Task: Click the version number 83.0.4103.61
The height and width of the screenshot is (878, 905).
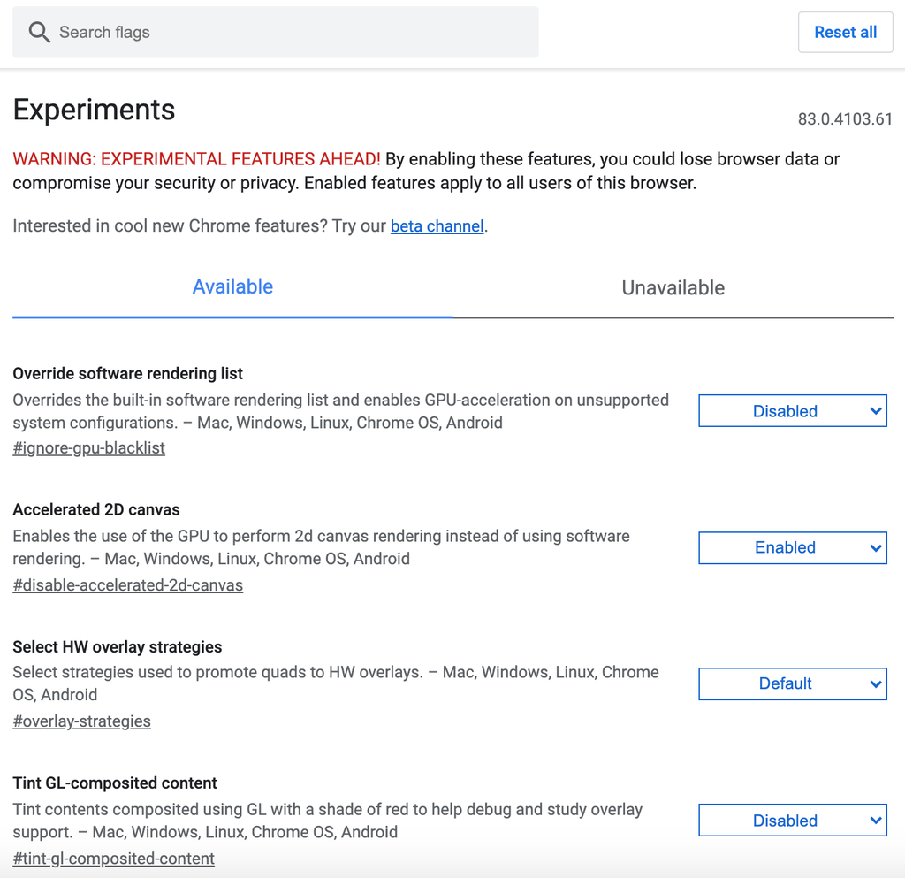Action: 844,119
